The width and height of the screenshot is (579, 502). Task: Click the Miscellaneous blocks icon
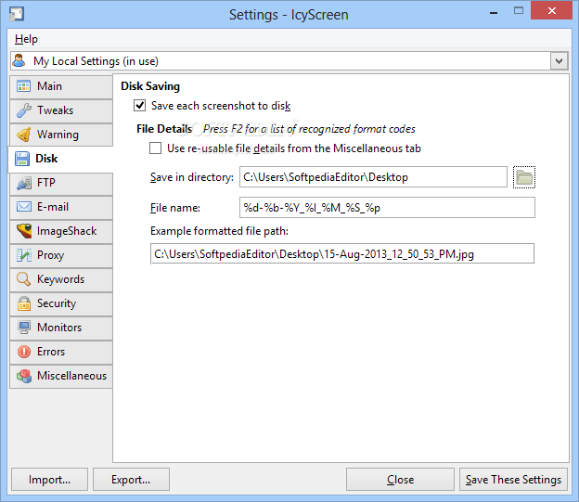(x=23, y=376)
